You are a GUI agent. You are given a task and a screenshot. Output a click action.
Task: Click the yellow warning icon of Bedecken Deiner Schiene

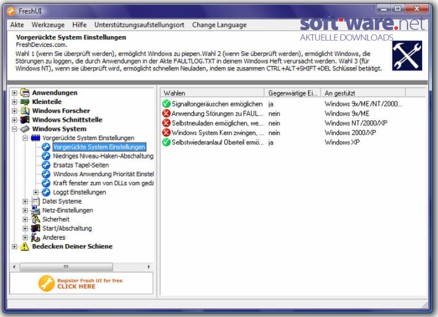[25, 247]
